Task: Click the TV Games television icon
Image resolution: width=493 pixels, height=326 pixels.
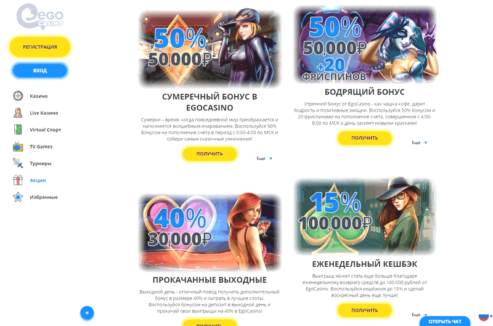Action: 18,147
